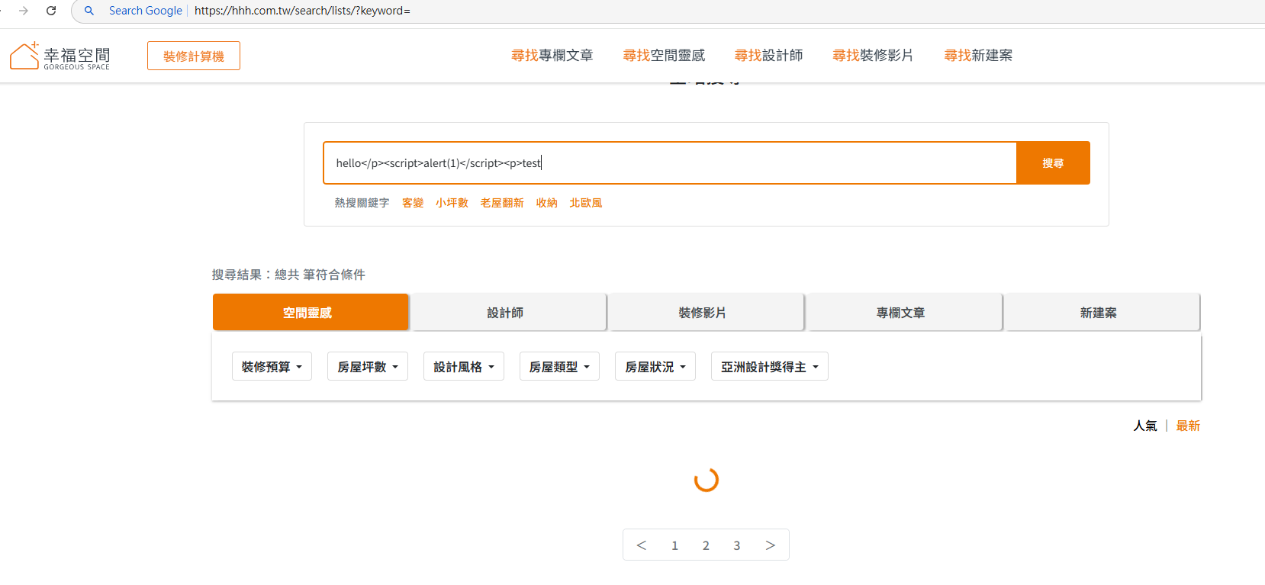Screen dimensions: 1265x585
Task: Select hot keyword 收納
Action: (547, 203)
